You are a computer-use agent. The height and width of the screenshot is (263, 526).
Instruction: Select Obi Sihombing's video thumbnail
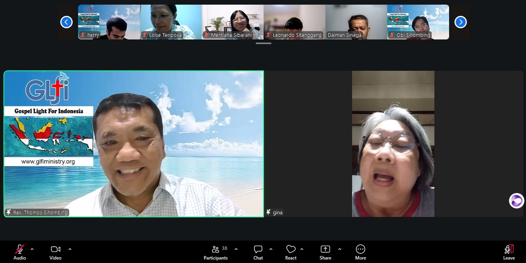(418, 22)
